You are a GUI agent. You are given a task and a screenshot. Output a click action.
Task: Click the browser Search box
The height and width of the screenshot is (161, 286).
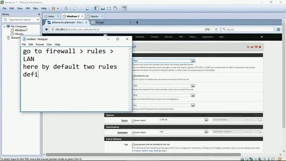(248, 30)
